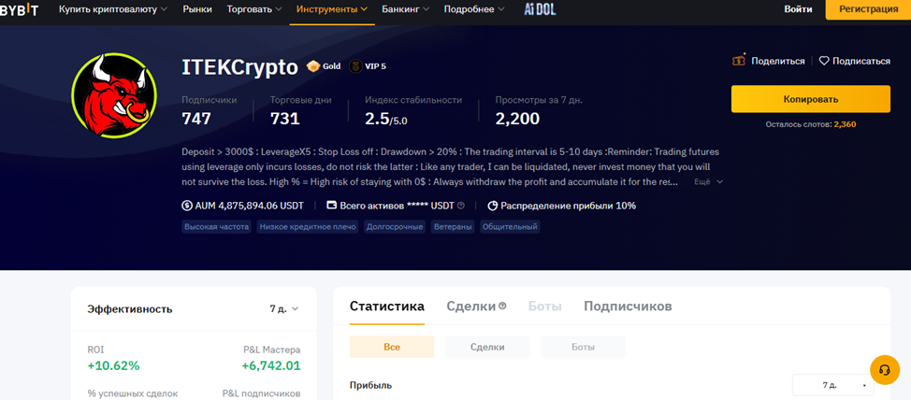The height and width of the screenshot is (400, 911).
Task: Click the Ветераны tag
Action: (x=453, y=226)
